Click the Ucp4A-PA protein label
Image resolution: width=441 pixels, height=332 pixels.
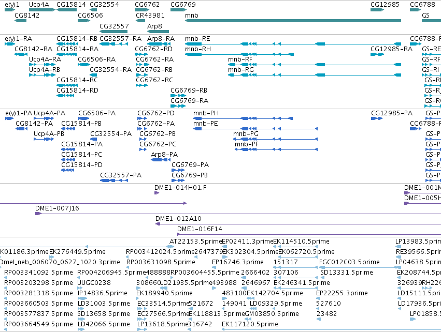click(50, 113)
